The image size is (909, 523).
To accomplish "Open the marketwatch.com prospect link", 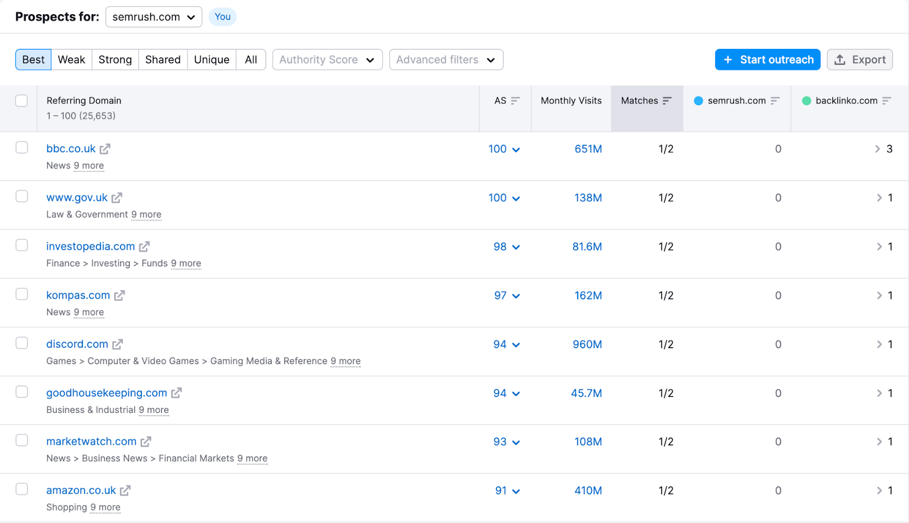I will click(x=91, y=441).
